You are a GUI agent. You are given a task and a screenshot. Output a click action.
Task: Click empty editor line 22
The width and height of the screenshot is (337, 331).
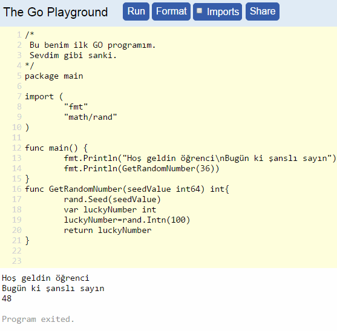point(180,251)
